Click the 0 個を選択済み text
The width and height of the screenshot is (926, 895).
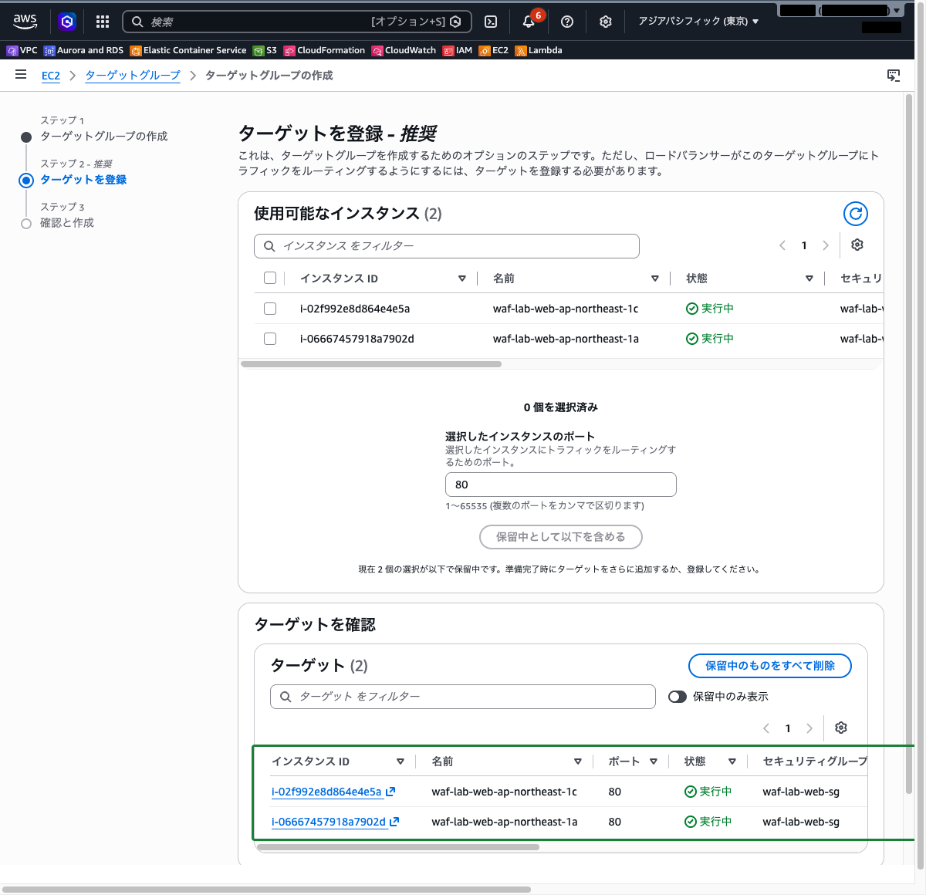[561, 407]
